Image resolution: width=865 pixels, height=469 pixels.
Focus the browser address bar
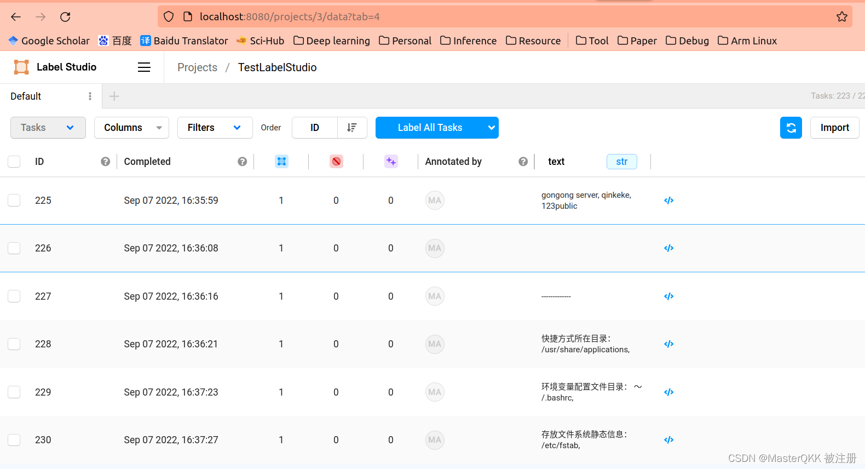[x=504, y=17]
